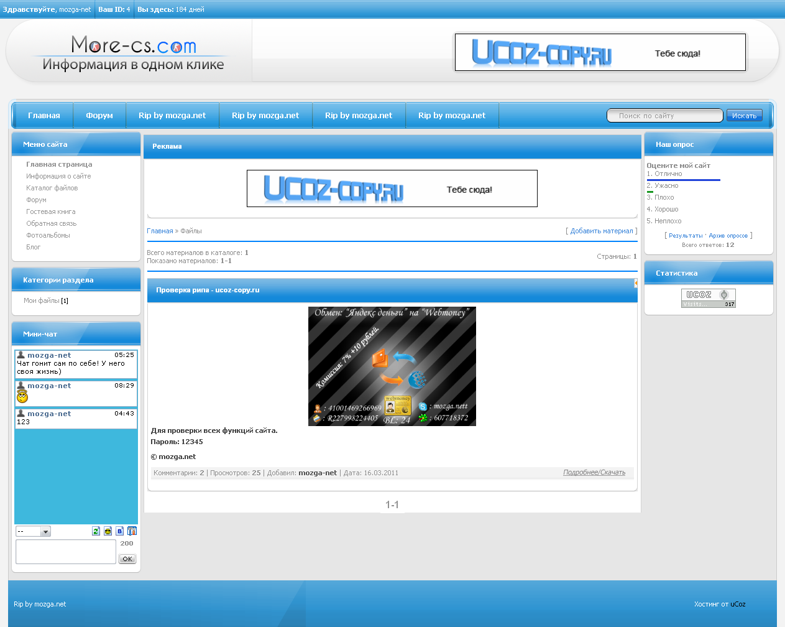Click the green 'Ужасно' poll result bar

(650, 192)
